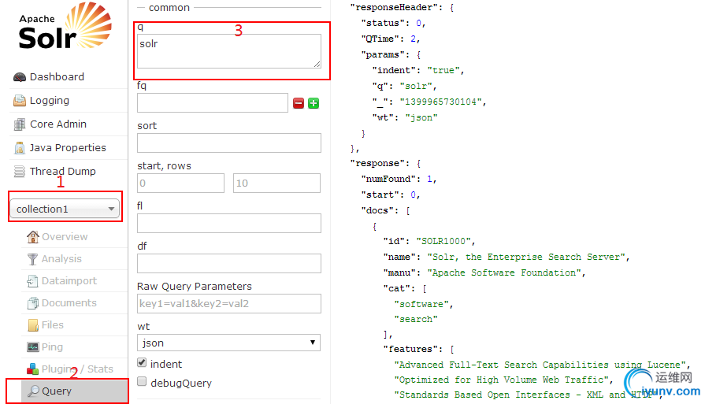
Task: Open collection1 Overview
Action: pos(65,237)
